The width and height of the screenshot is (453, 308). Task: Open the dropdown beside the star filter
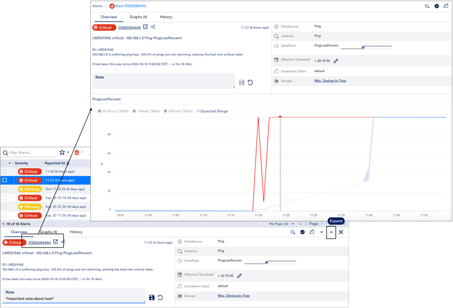pyautogui.click(x=68, y=152)
